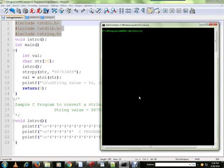This screenshot has height=168, width=224.
Task: Click the toolbar icon right of indent guide
Action: [157, 11]
